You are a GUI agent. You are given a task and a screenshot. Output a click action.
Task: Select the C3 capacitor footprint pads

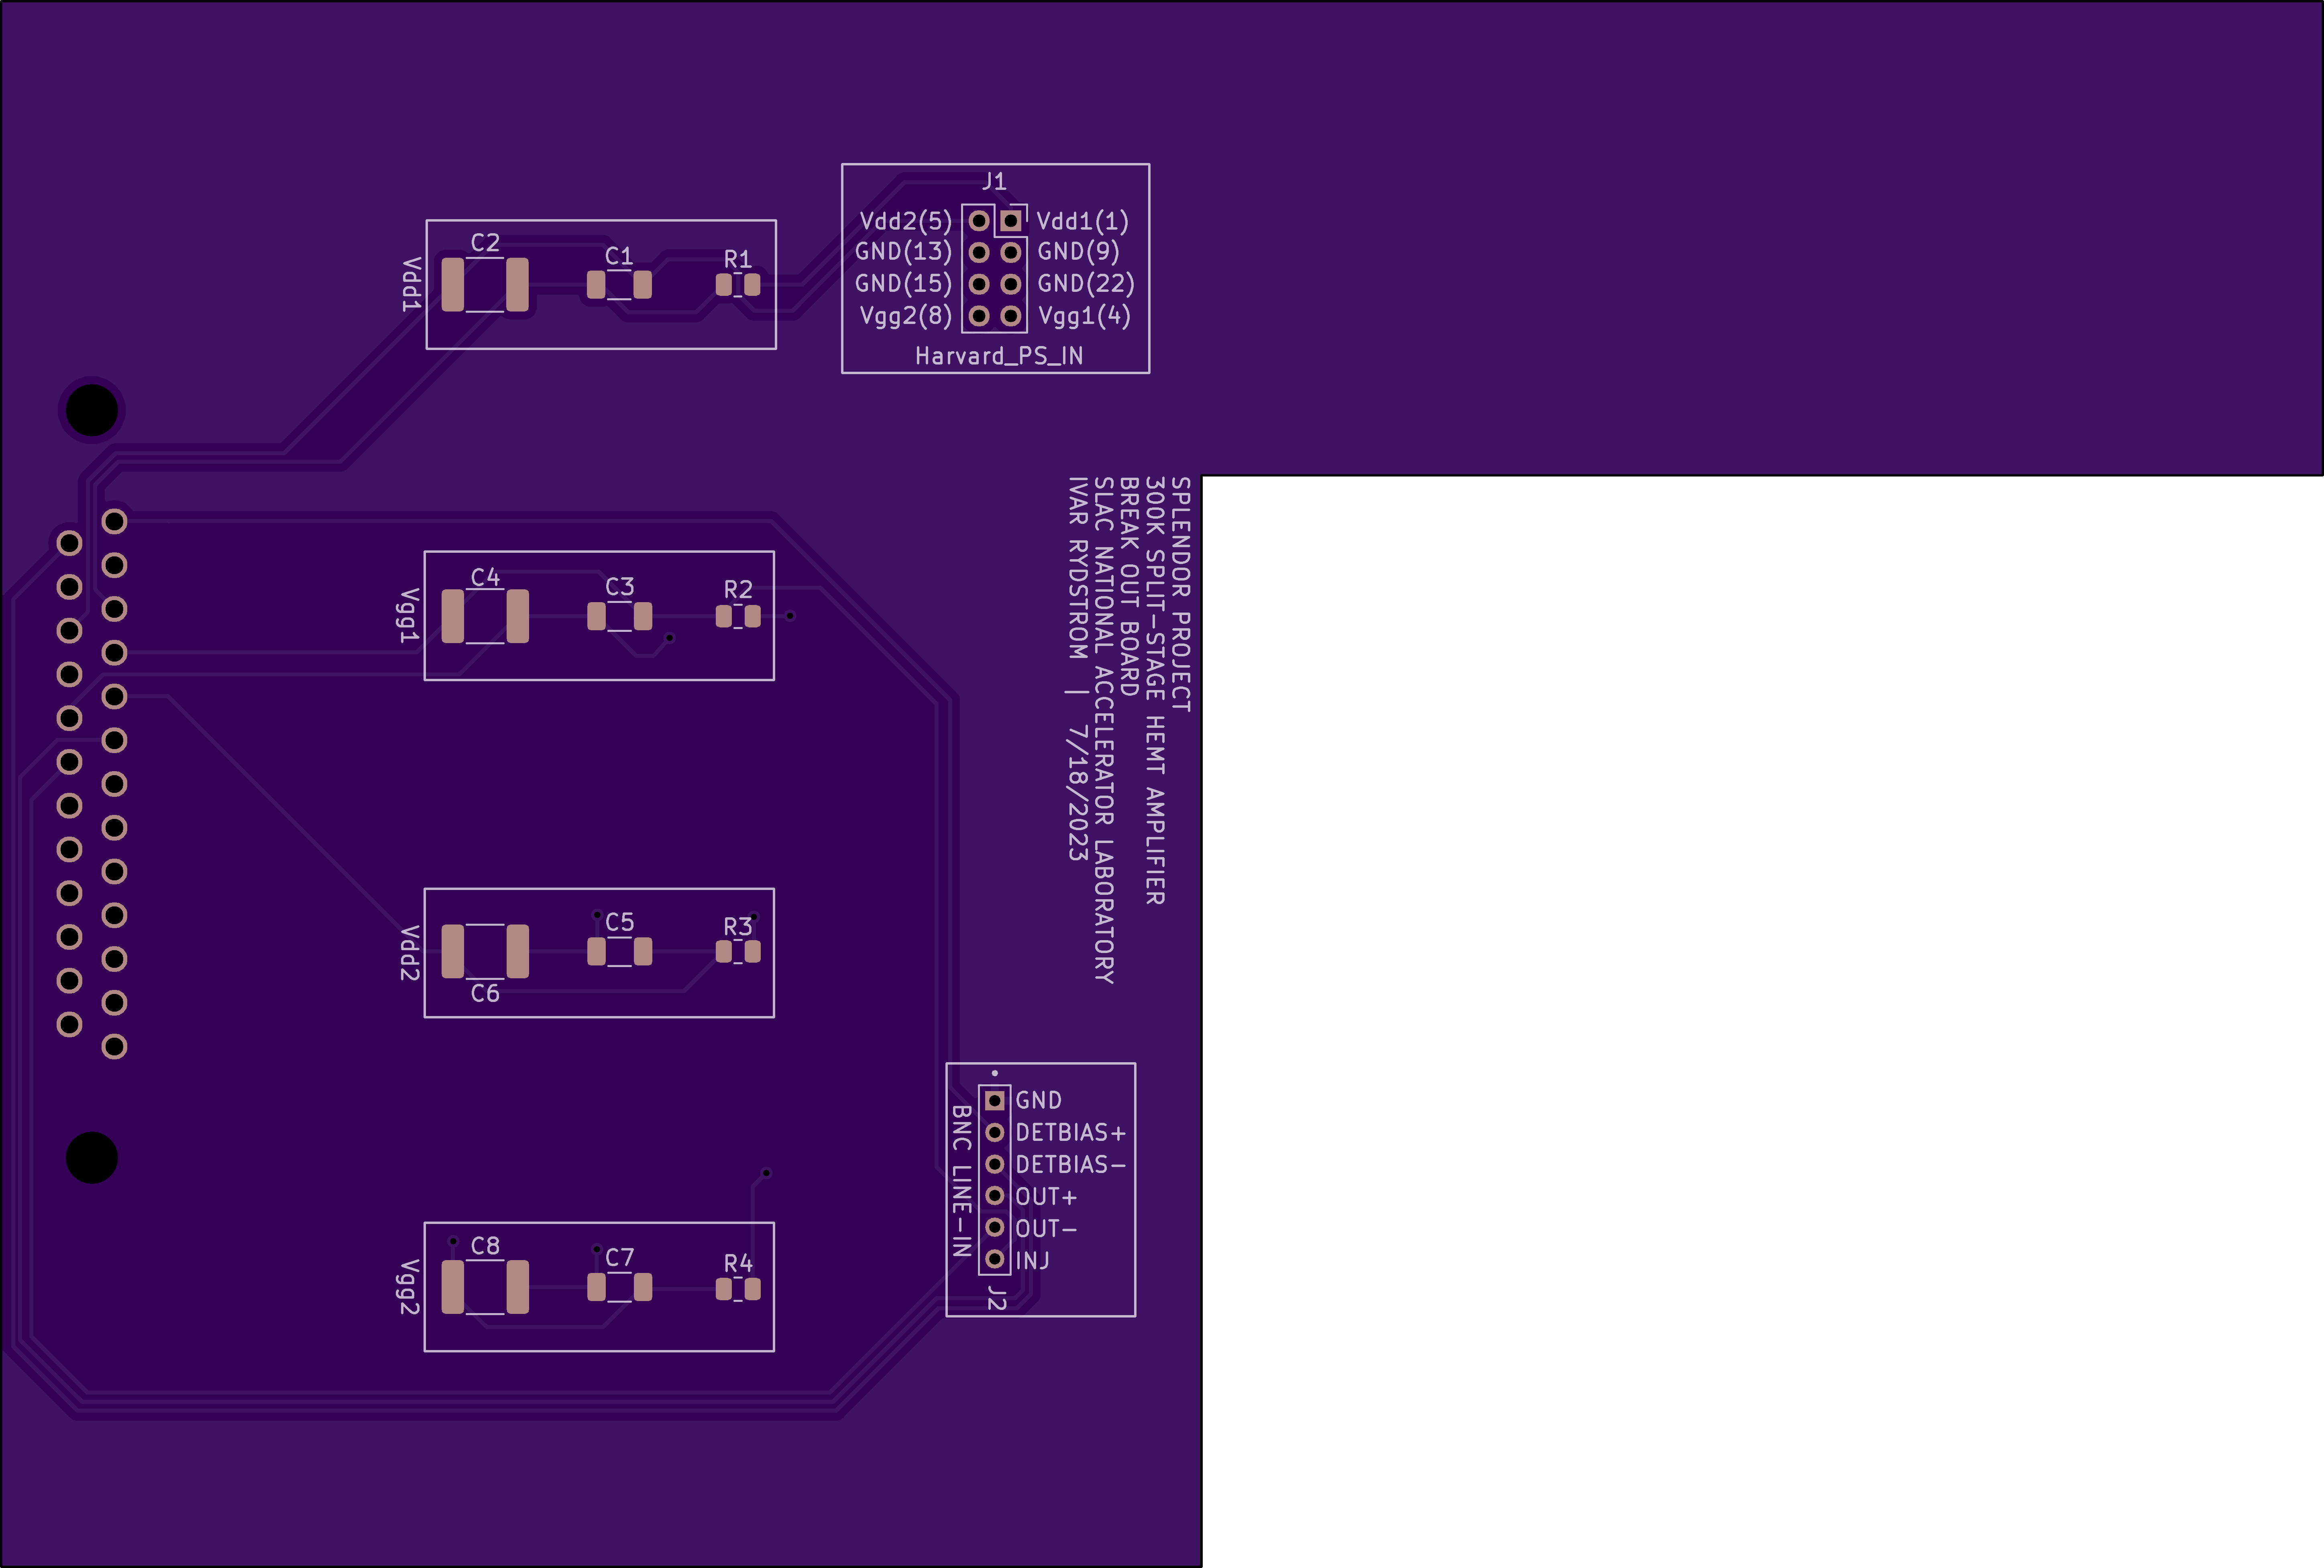point(619,616)
